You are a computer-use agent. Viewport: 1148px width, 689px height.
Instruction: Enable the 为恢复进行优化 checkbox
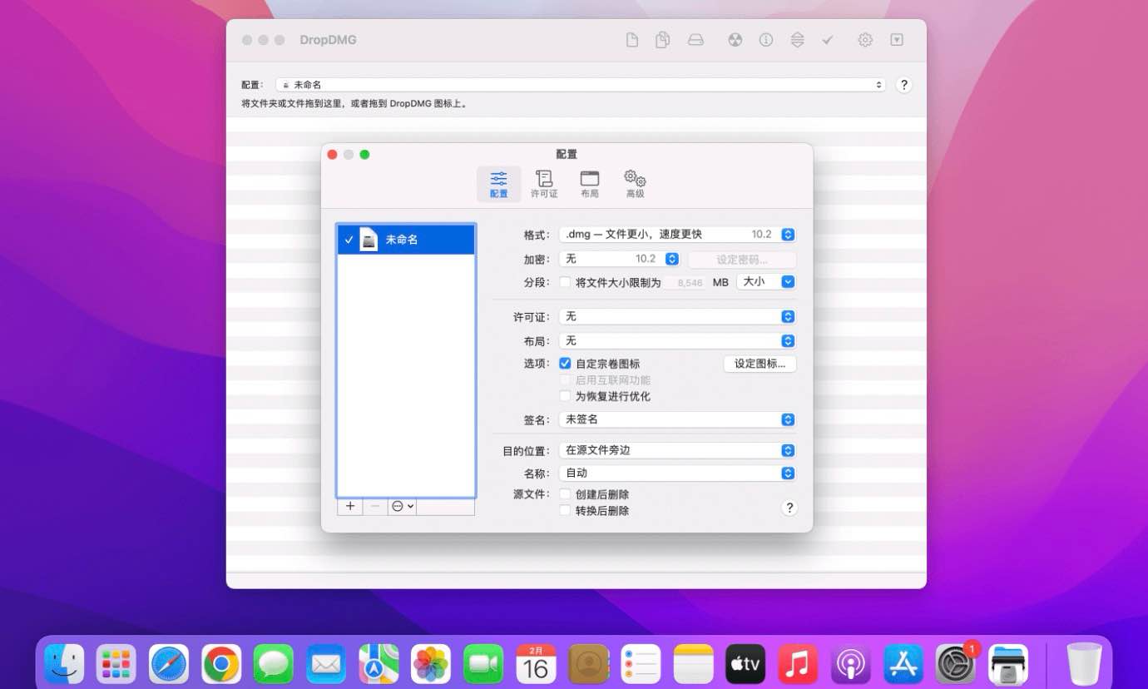click(566, 396)
